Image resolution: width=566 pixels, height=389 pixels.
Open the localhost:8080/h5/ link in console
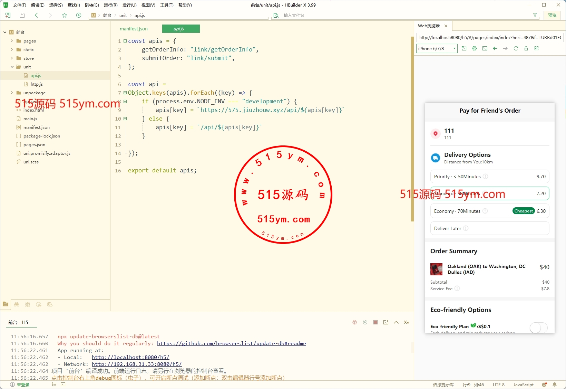(x=130, y=357)
